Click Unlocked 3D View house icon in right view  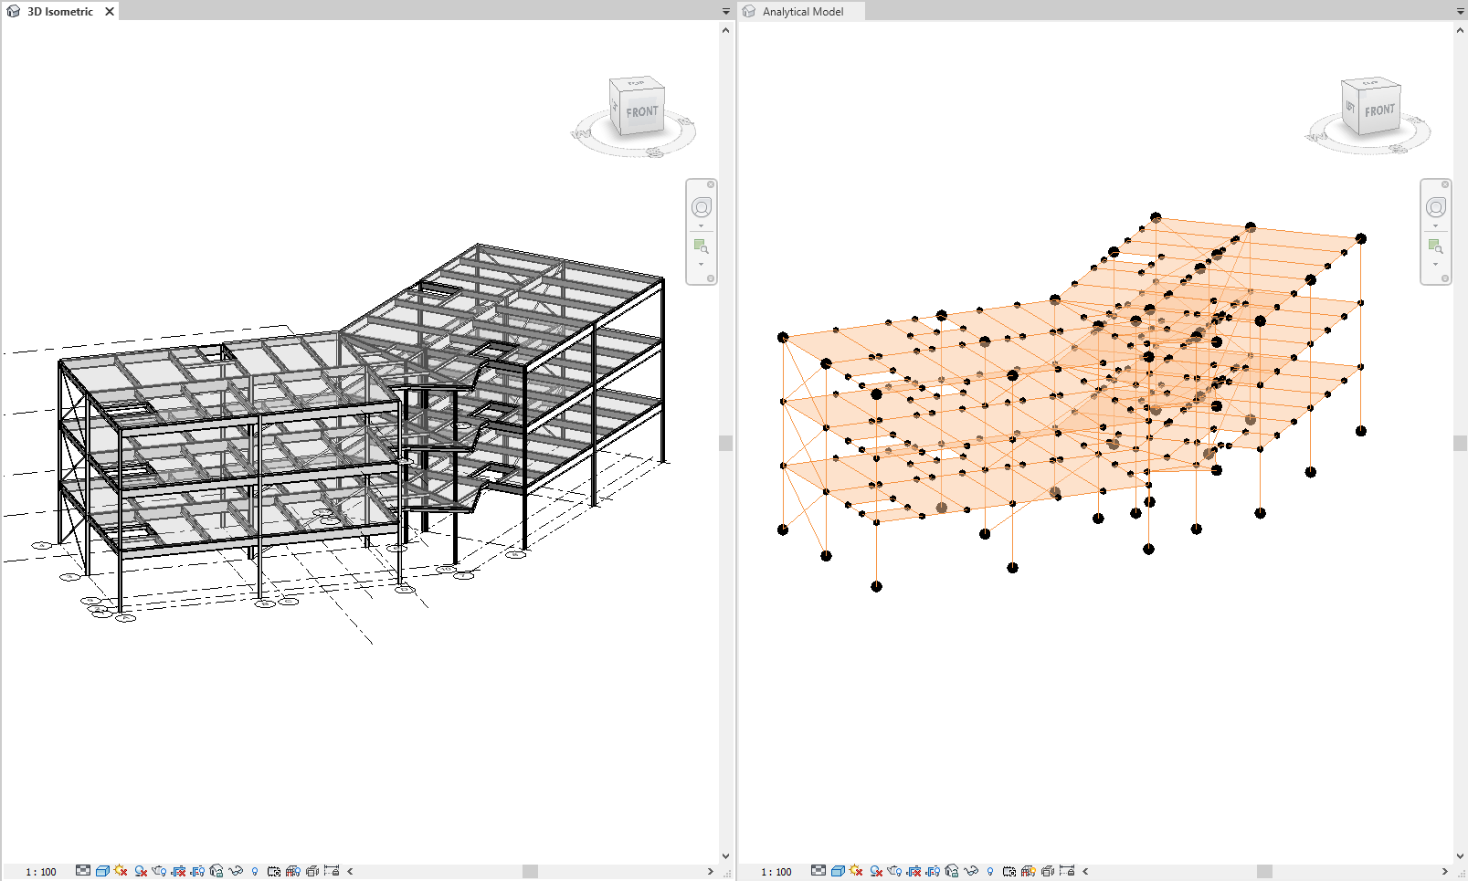point(952,871)
